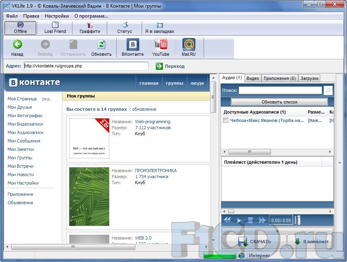Screen dimensions: 347x262
Task: Open the Граффити tool
Action: [90, 28]
